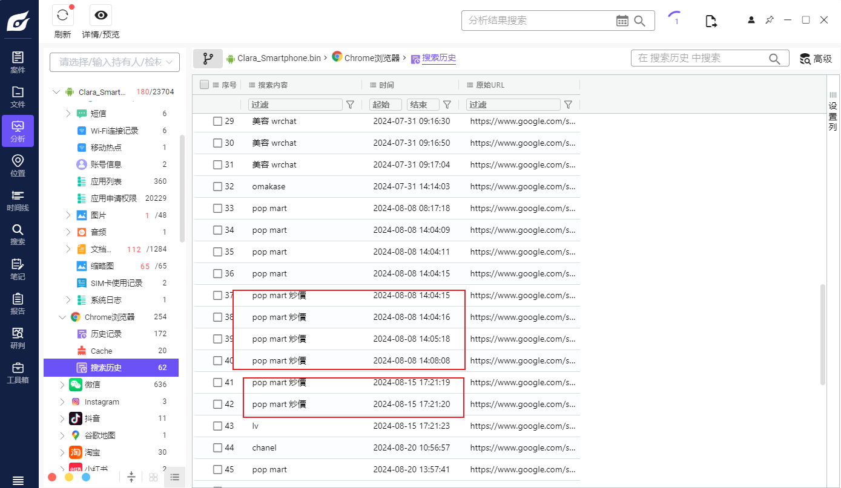Switch to grid view icon at bottom
The width and height of the screenshot is (841, 488).
(154, 477)
